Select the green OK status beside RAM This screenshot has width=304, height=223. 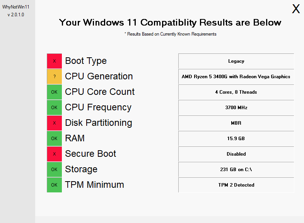click(x=54, y=138)
